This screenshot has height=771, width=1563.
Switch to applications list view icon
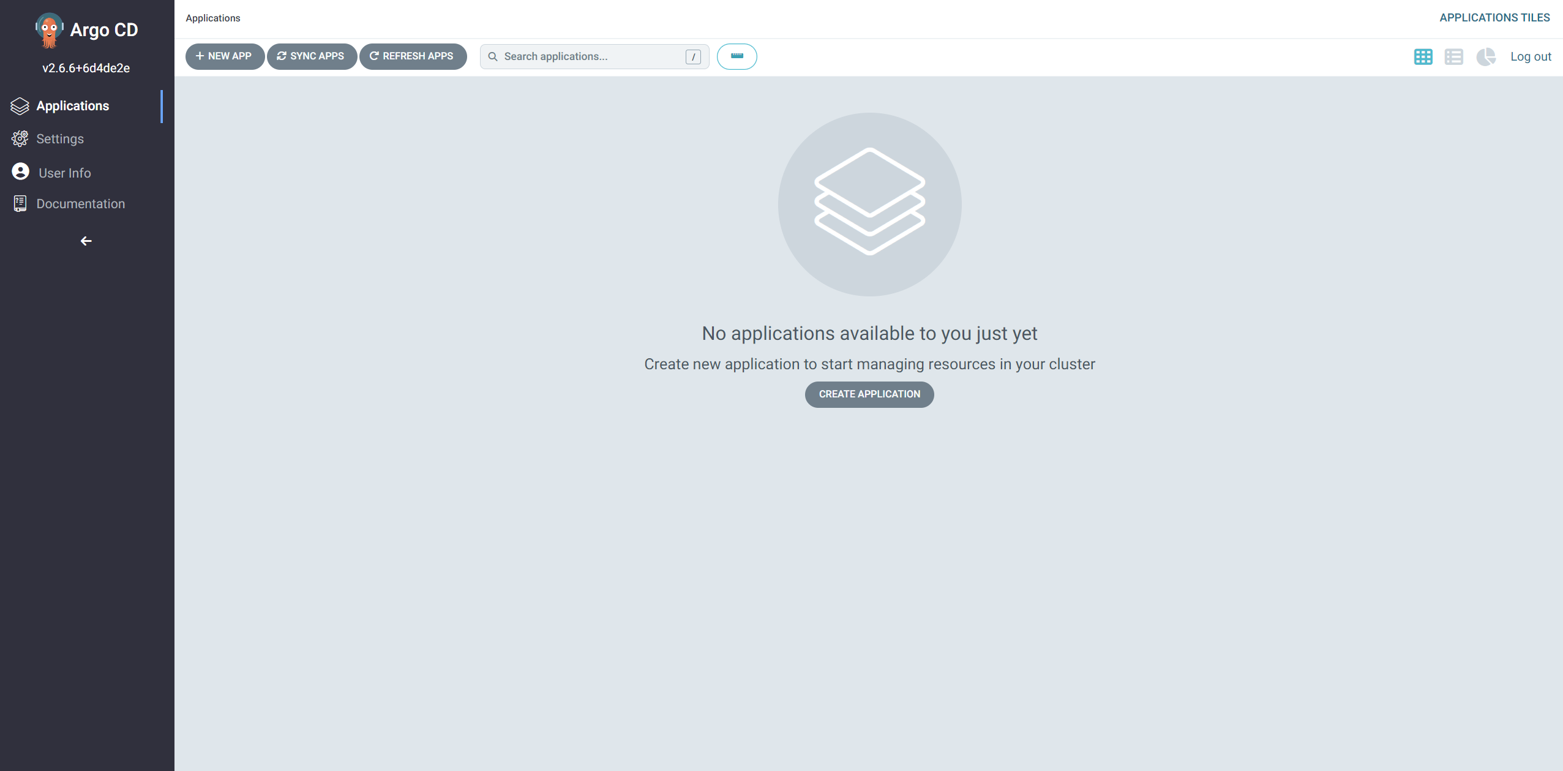tap(1453, 57)
